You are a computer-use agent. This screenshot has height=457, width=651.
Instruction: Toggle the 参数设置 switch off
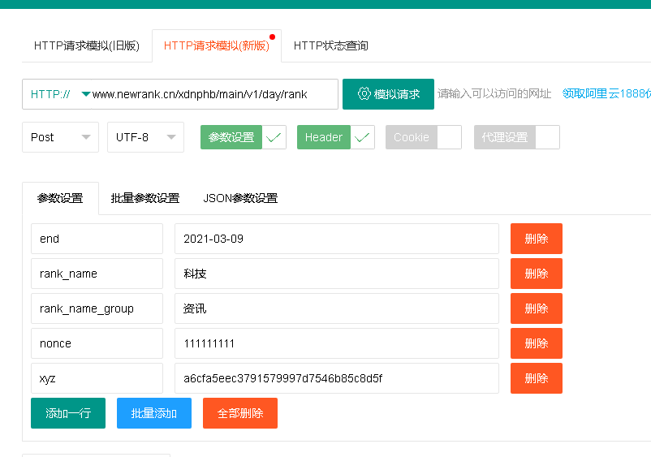(x=244, y=137)
